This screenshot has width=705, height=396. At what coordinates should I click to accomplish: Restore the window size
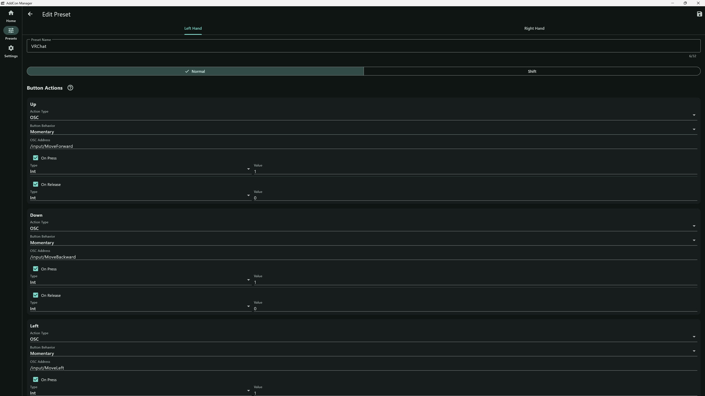tap(685, 3)
